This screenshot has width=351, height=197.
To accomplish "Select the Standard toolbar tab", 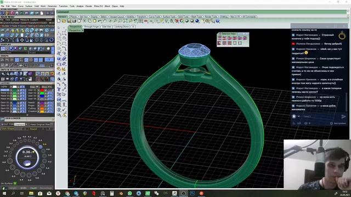I will (62, 16).
